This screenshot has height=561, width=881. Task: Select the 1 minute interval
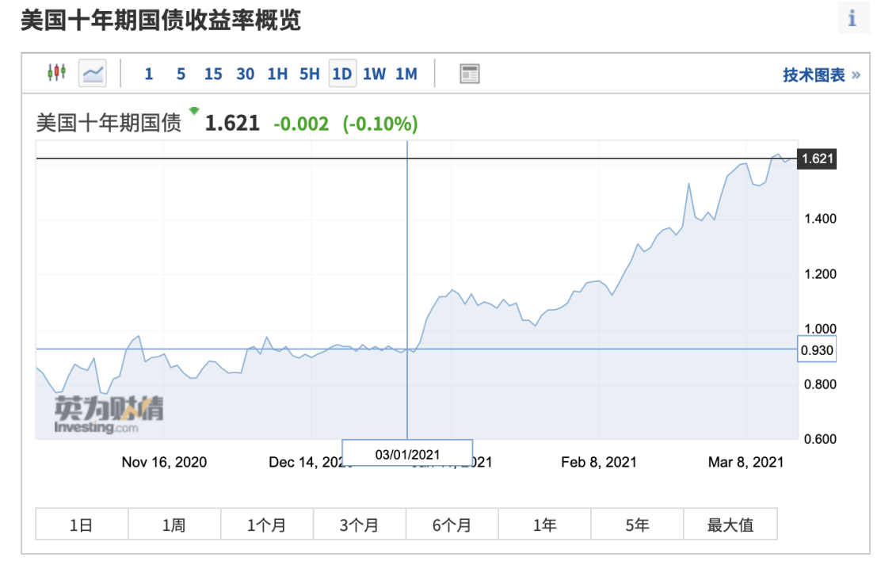point(149,74)
